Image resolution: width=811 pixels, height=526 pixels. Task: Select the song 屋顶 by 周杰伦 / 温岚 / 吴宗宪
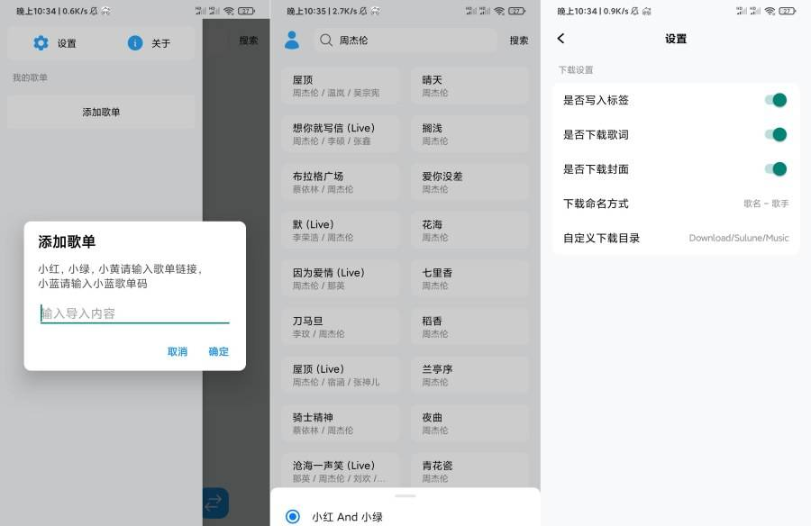(341, 86)
